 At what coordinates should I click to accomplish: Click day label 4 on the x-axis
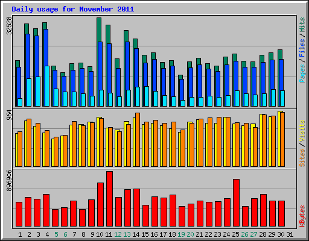click(x=47, y=234)
